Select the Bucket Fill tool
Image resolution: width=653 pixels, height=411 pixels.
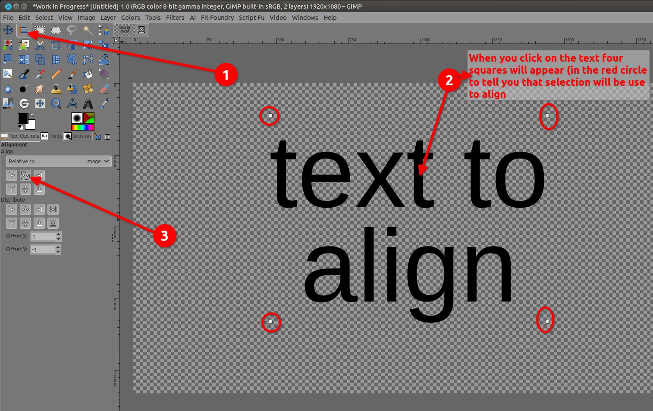point(88,74)
